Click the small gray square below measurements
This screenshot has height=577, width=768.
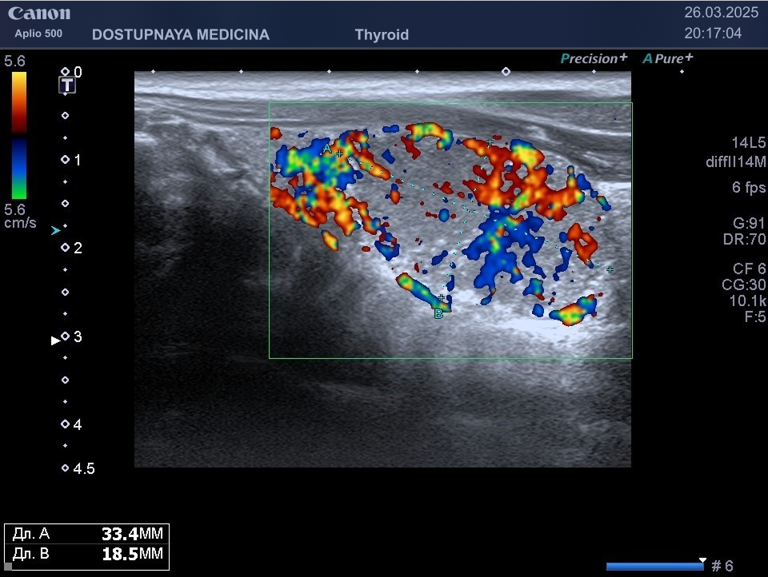point(8,566)
